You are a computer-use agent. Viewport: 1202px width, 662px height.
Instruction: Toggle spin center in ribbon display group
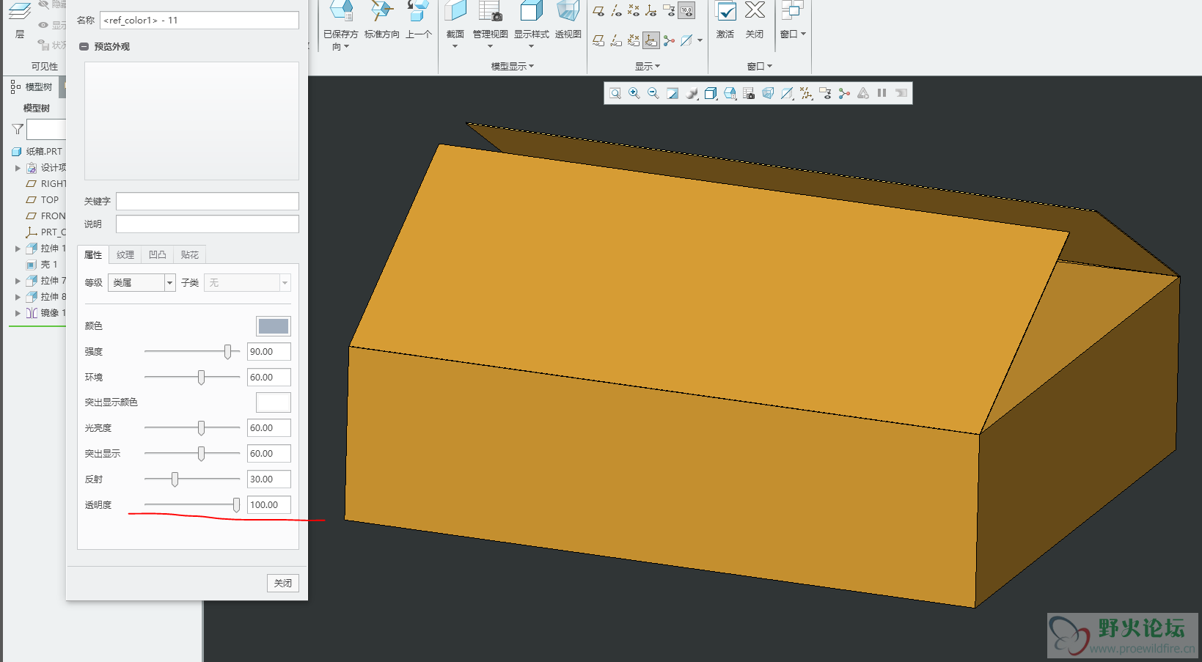tap(669, 40)
